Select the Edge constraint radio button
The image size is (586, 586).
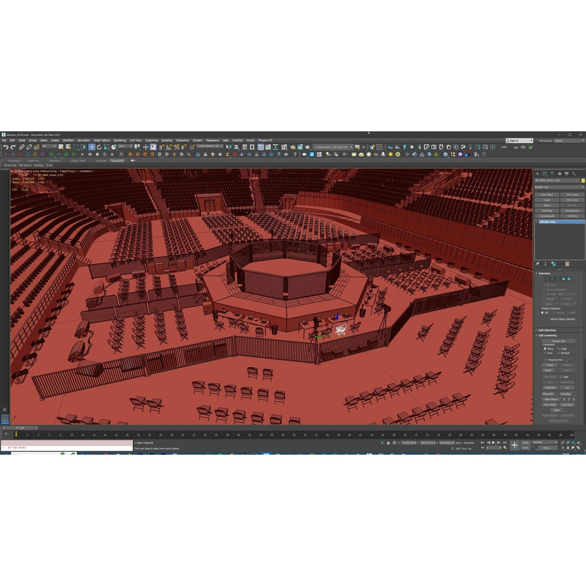(559, 348)
